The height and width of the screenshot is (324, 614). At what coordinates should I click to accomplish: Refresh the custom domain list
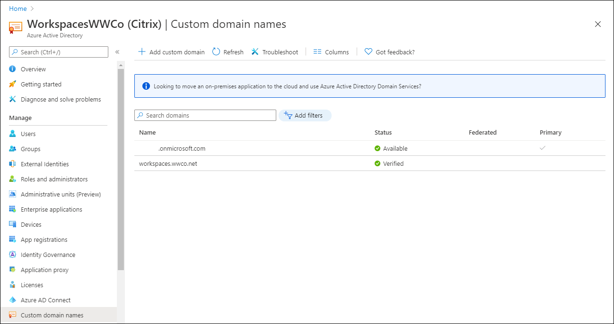pyautogui.click(x=228, y=52)
